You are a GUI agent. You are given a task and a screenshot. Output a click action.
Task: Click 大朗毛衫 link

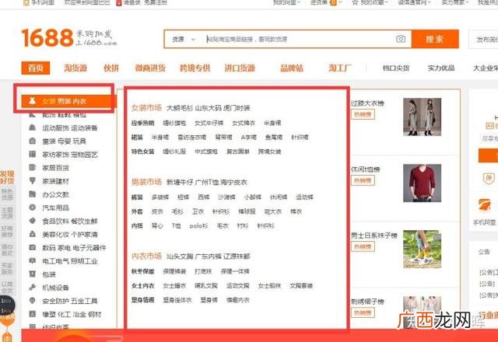[x=180, y=108]
